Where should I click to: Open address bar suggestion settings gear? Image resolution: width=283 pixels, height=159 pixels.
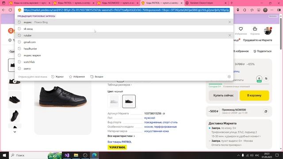click(x=229, y=76)
